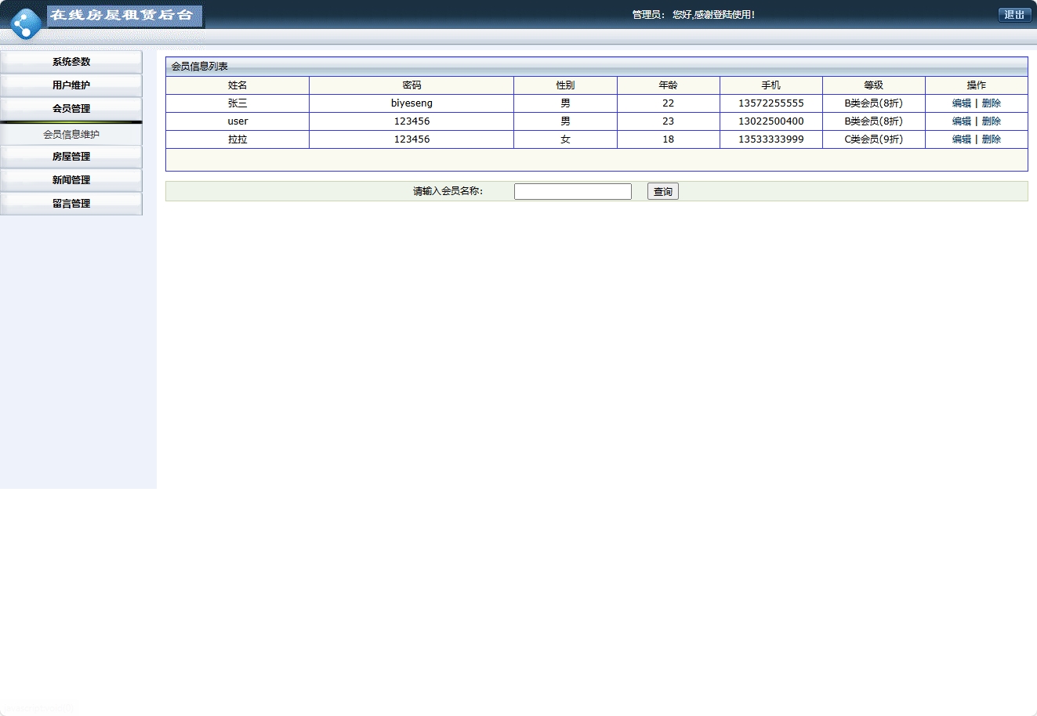This screenshot has height=716, width=1037.
Task: Click the age cell 22
Action: [668, 103]
